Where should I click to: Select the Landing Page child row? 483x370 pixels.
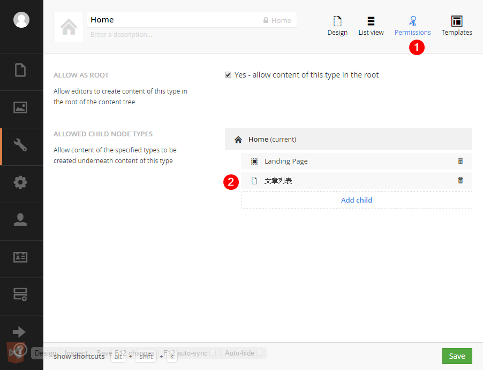pyautogui.click(x=357, y=161)
